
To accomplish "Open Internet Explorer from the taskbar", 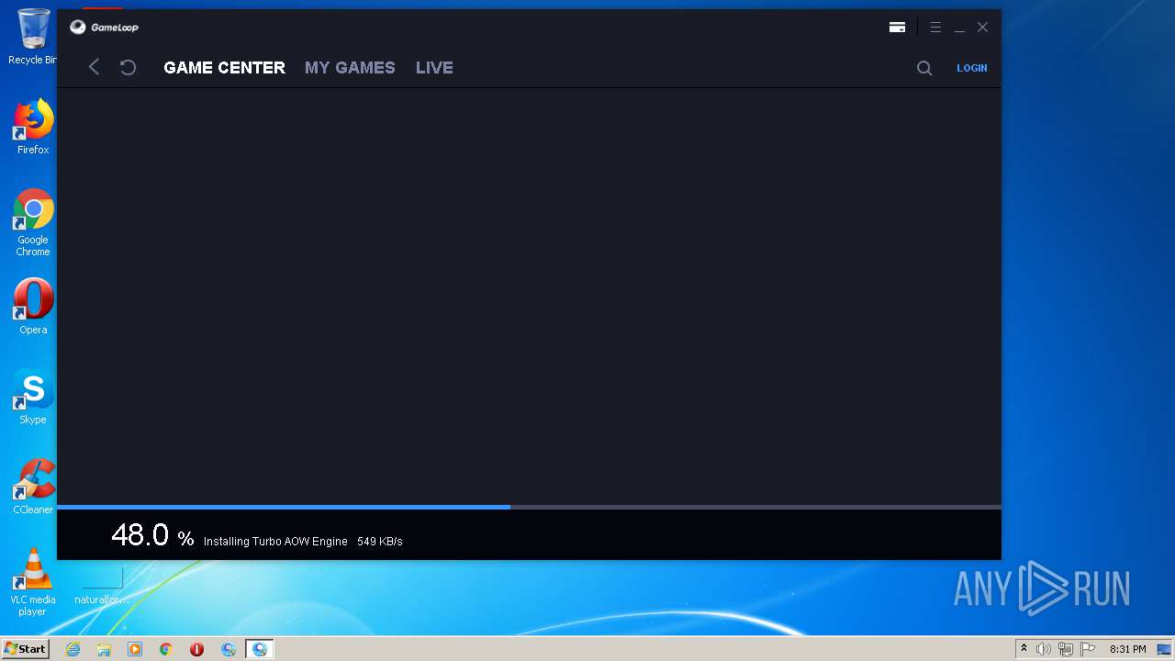I will [x=73, y=649].
